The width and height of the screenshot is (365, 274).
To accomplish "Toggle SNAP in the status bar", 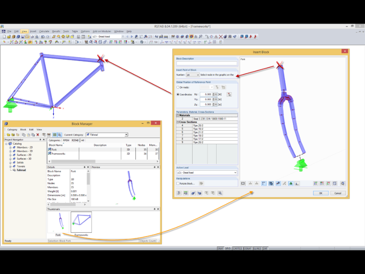I will click(x=220, y=249).
